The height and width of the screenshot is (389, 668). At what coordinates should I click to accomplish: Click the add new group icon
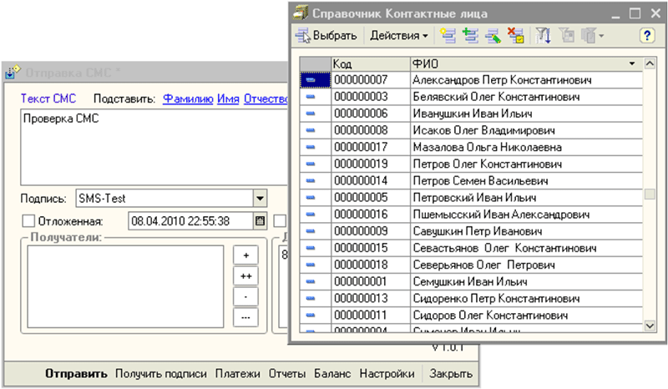[x=449, y=36]
